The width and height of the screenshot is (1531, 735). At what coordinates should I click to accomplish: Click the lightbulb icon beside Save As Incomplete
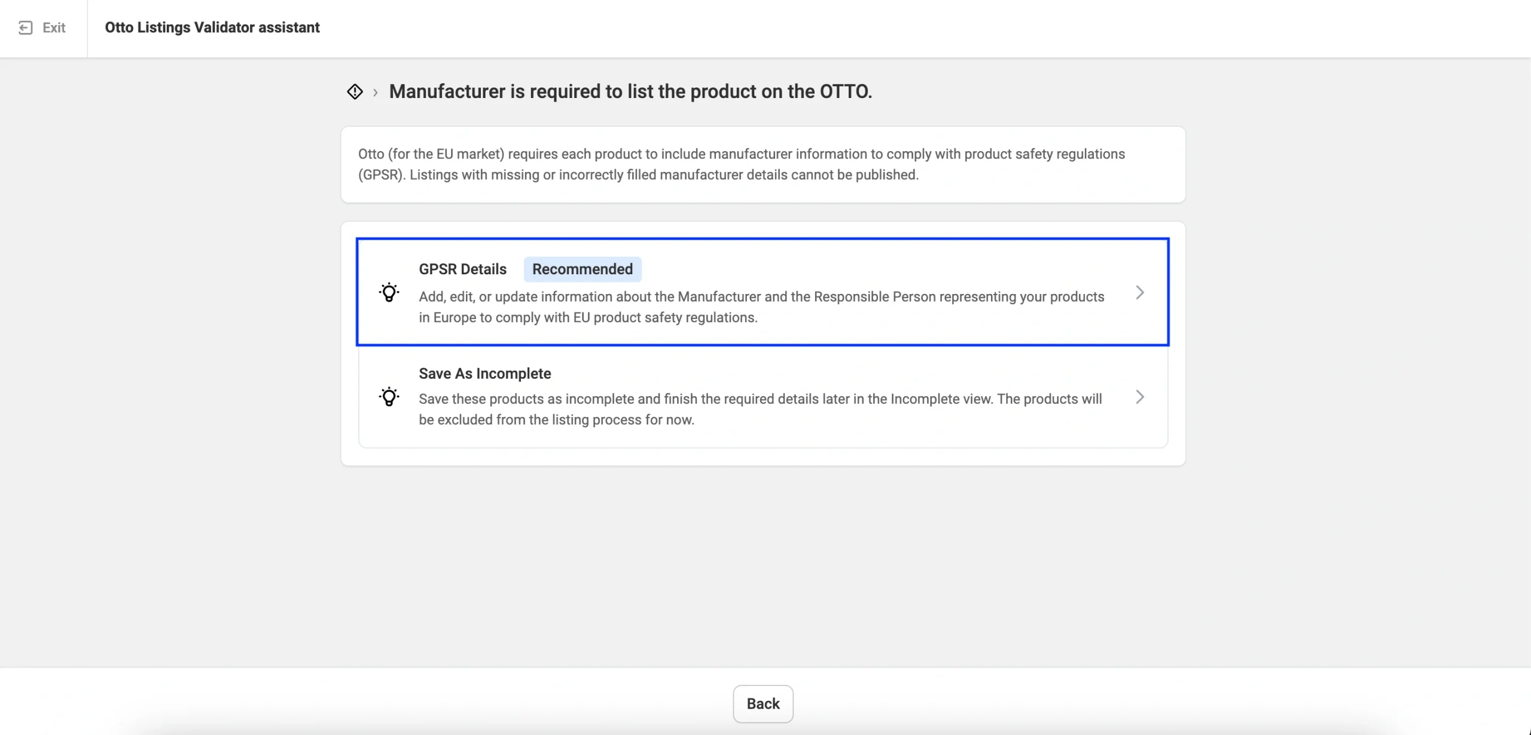(389, 397)
